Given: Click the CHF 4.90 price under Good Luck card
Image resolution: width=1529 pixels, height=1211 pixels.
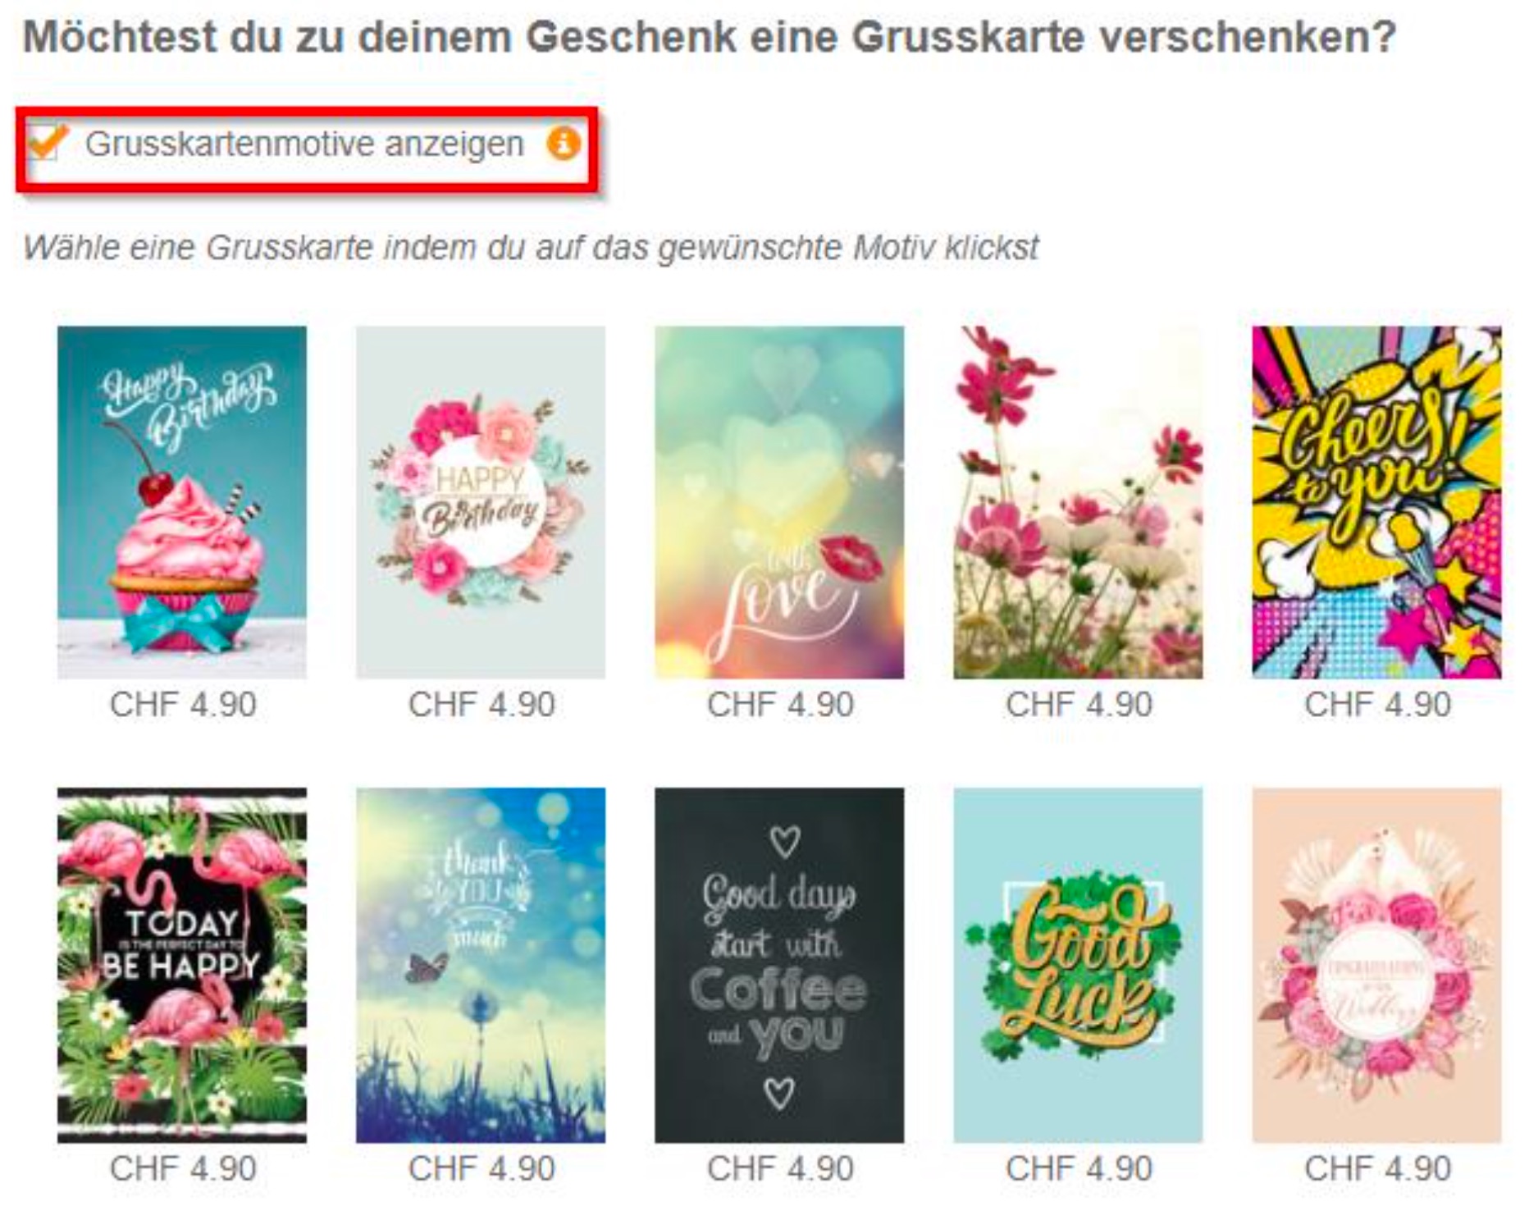Looking at the screenshot, I should [1079, 1168].
